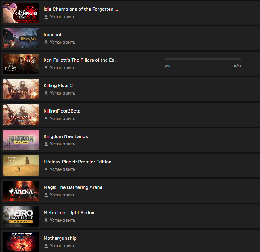Click the download icon for Idle Champions

point(46,17)
